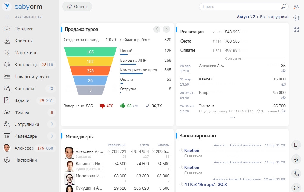The width and height of the screenshot is (304, 192).
Task: Open the chat messages bubble icon
Action: (x=296, y=188)
